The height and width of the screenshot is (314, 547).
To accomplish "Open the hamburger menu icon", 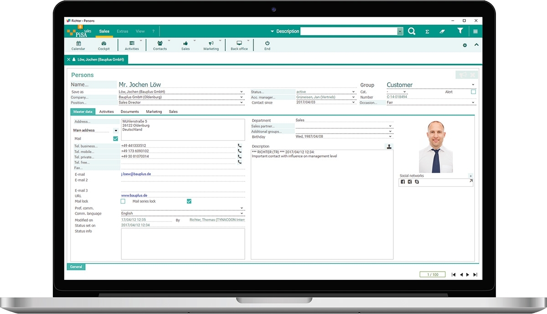I will (475, 31).
